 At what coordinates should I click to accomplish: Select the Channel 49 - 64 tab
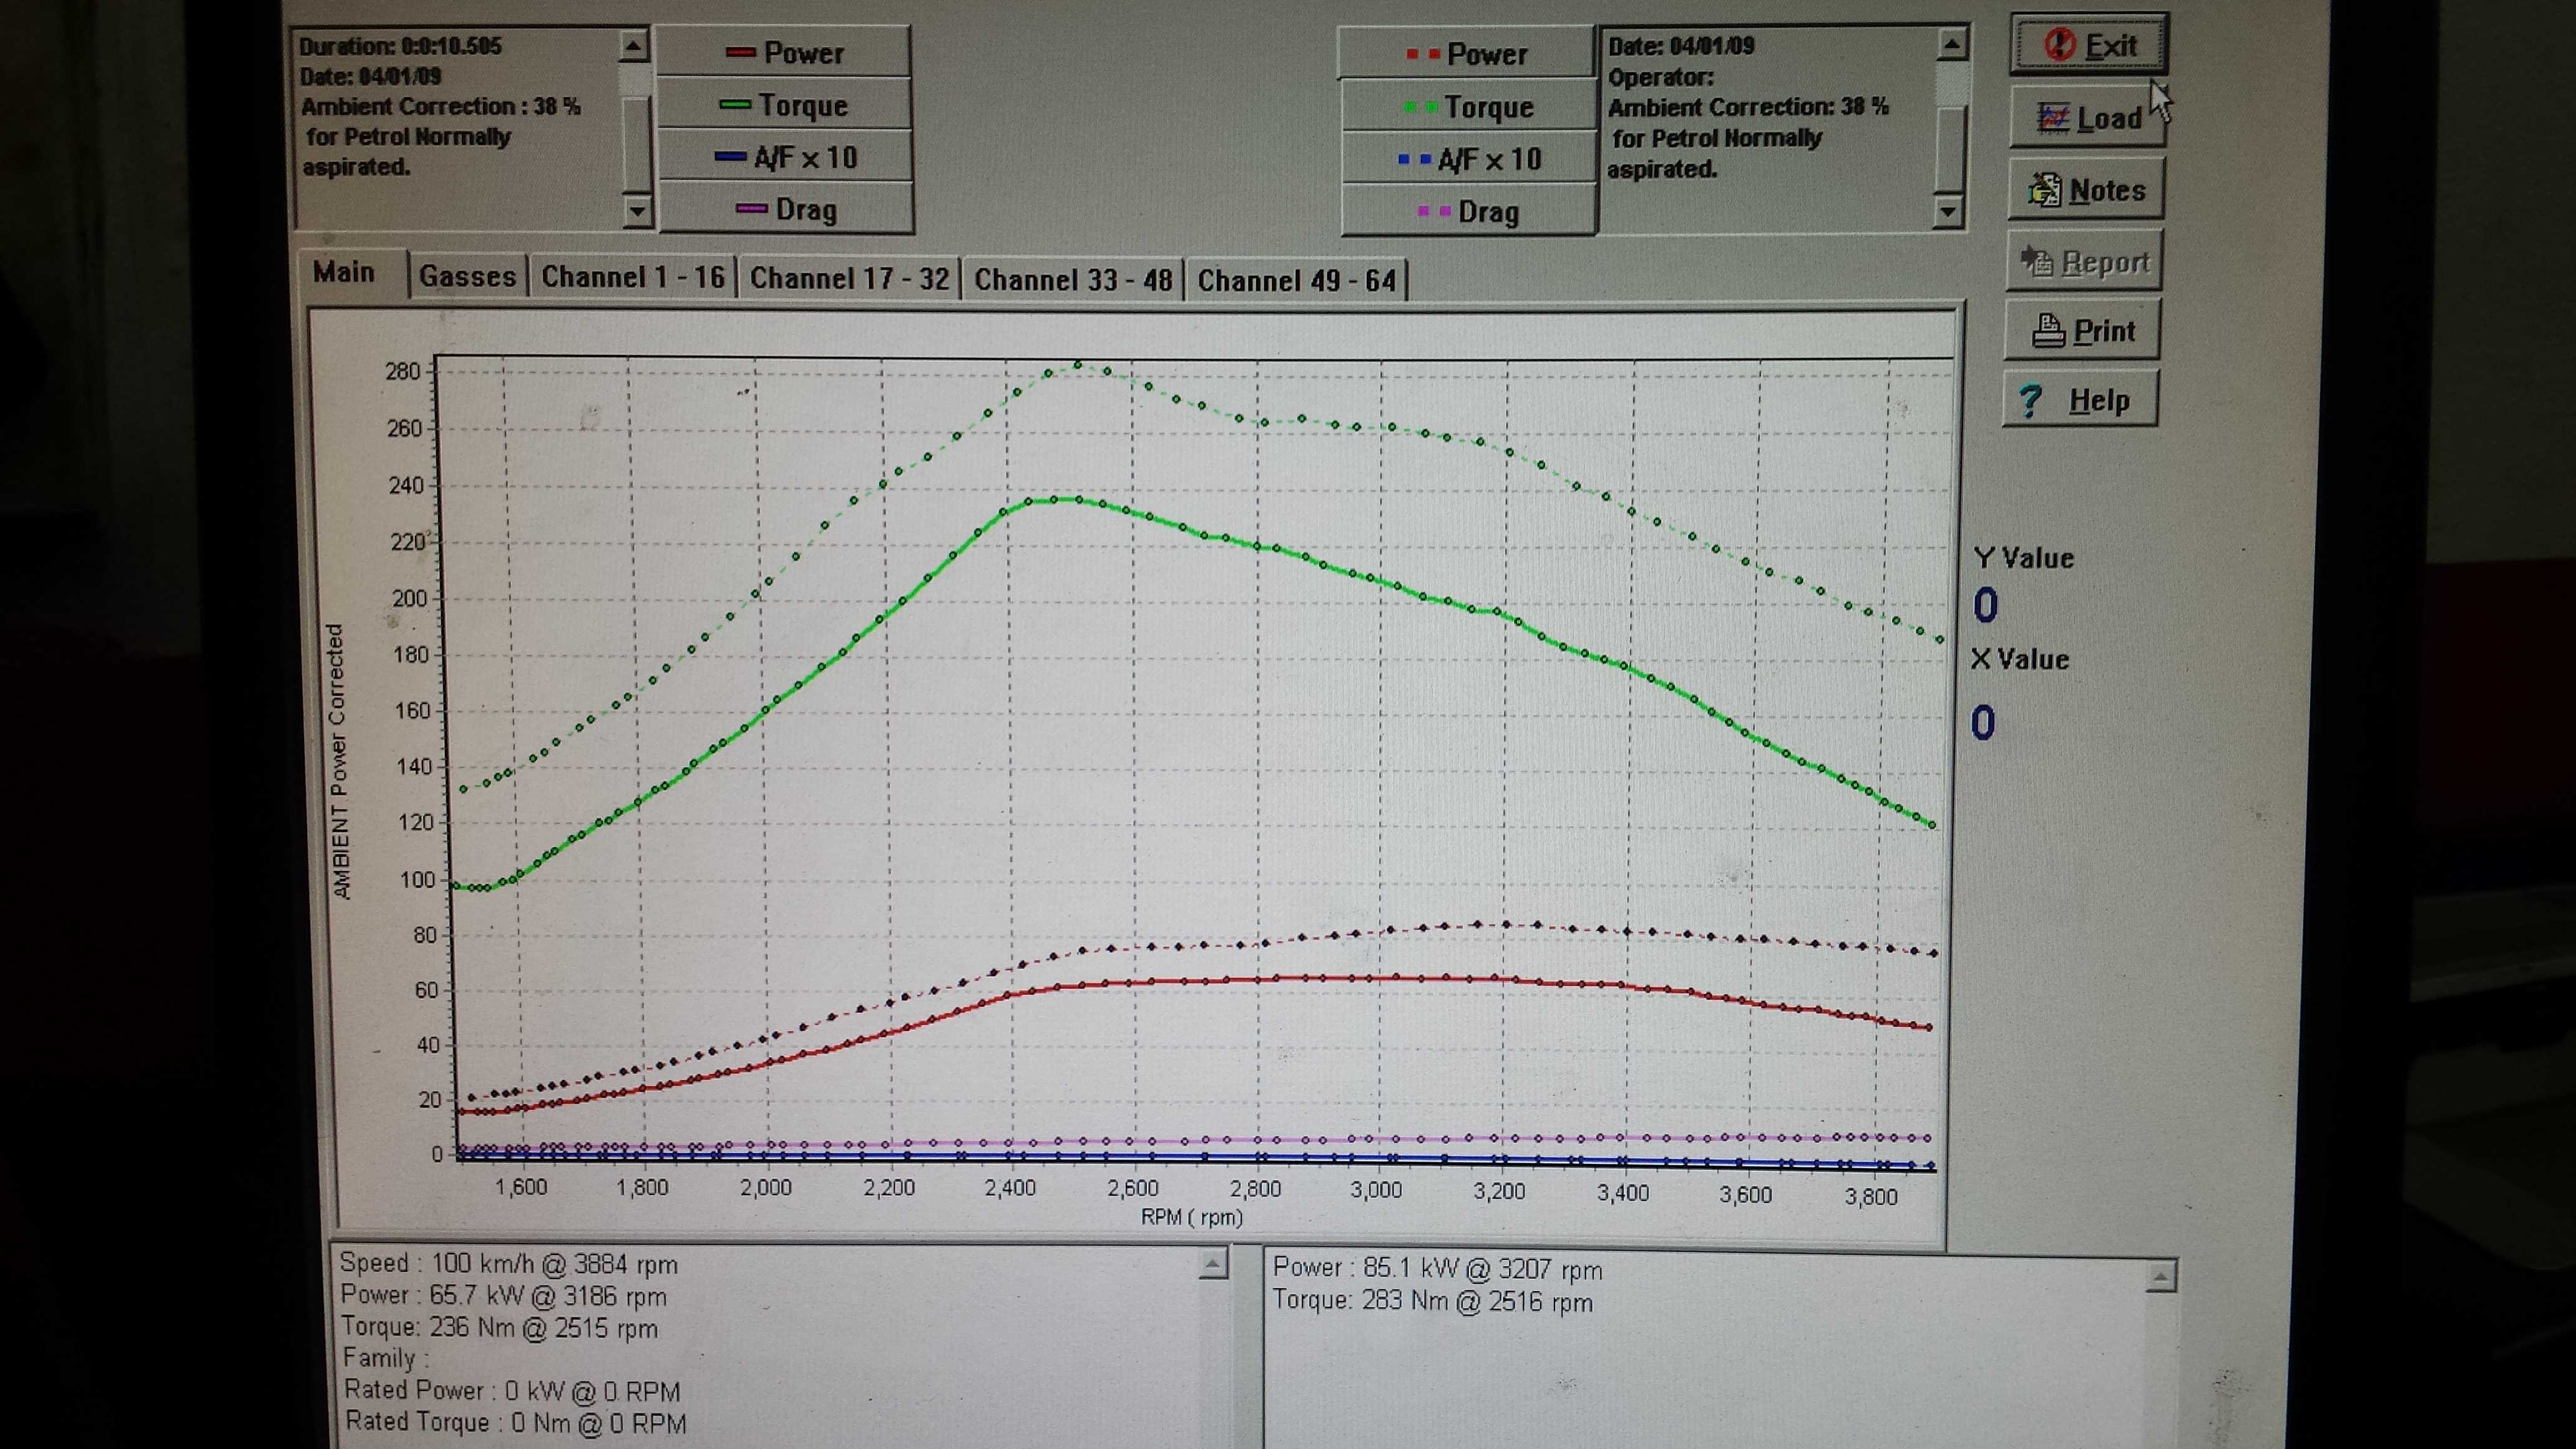pos(1296,280)
